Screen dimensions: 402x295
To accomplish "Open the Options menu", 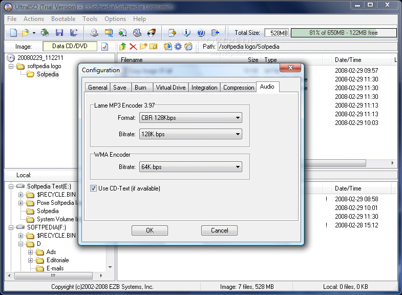I will coord(115,19).
